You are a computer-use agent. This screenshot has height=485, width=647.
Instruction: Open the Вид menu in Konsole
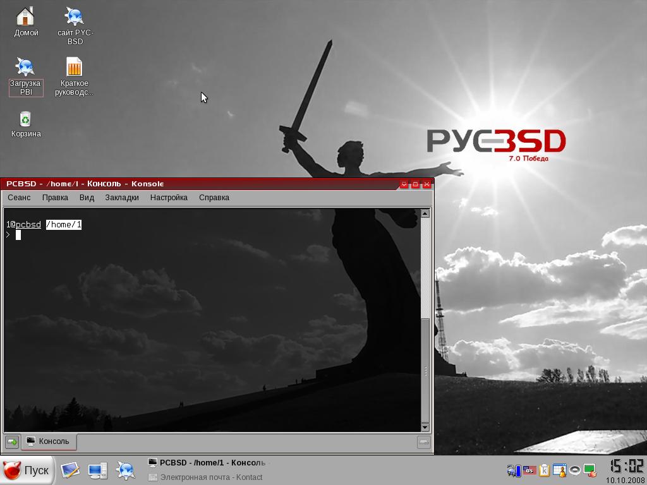pos(87,198)
